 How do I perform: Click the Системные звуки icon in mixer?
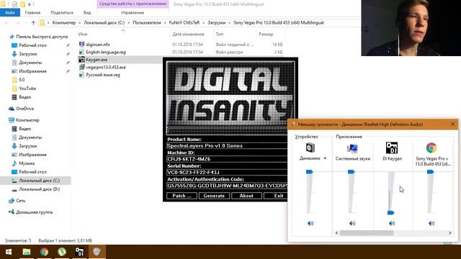click(x=352, y=148)
